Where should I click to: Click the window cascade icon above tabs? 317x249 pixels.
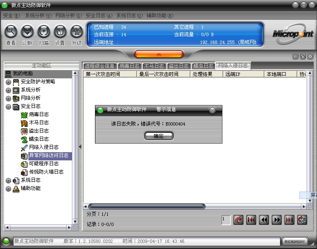303,57
